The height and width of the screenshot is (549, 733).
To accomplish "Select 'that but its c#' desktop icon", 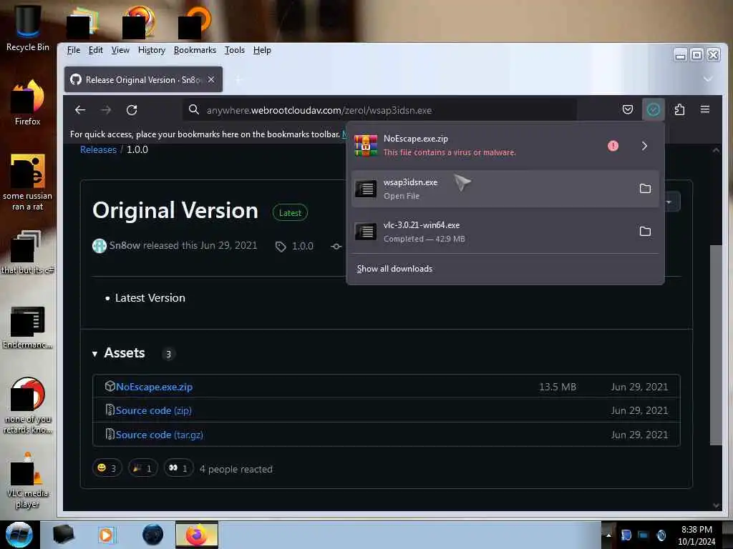I will click(x=28, y=252).
